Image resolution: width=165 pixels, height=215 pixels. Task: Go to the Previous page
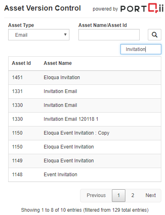96,195
